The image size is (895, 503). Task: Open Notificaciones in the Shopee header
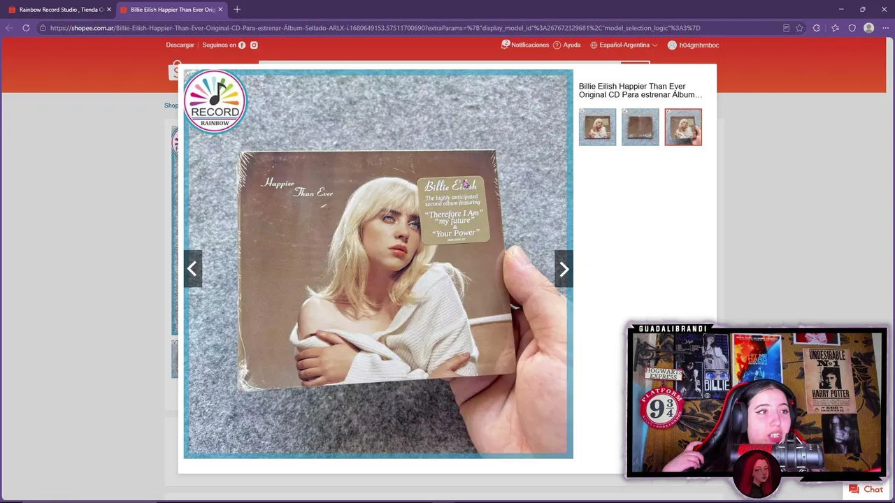point(525,45)
